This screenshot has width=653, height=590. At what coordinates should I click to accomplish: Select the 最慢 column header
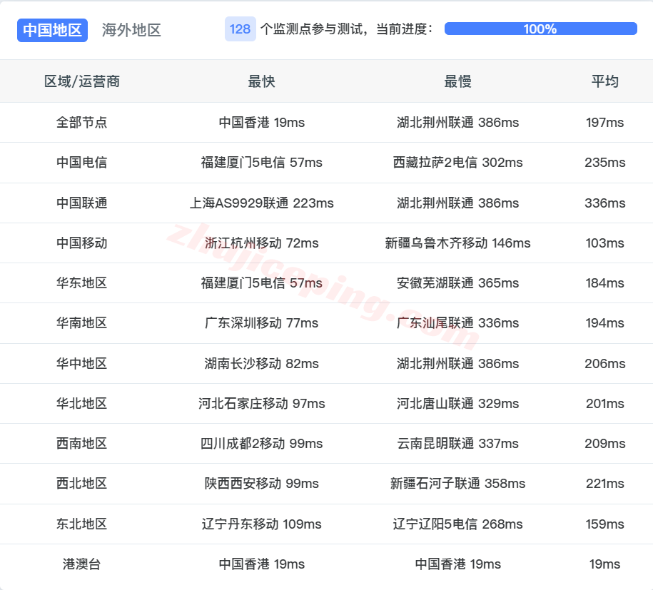[x=457, y=81]
